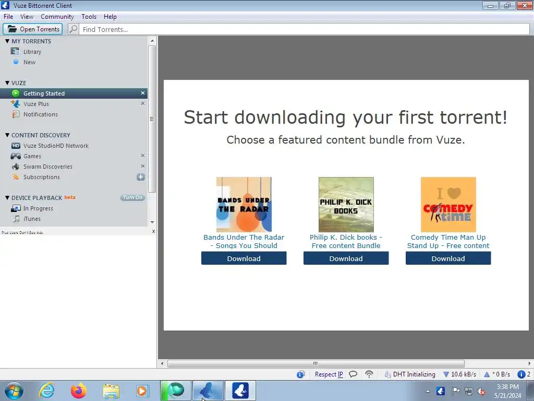Click Bands Under The Radar thumbnail
Viewport: 534px width, 401px height.
[x=244, y=205]
